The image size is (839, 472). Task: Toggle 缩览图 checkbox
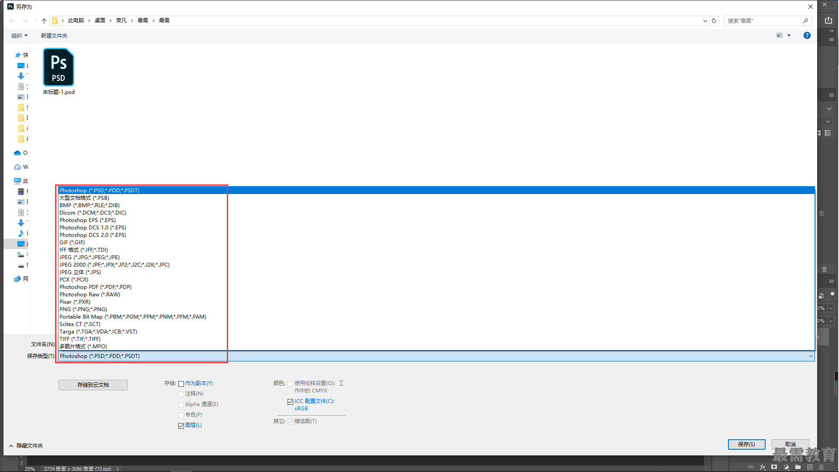[290, 422]
